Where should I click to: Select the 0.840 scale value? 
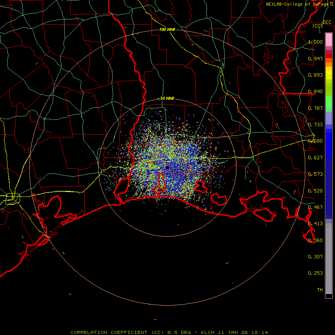point(315,92)
